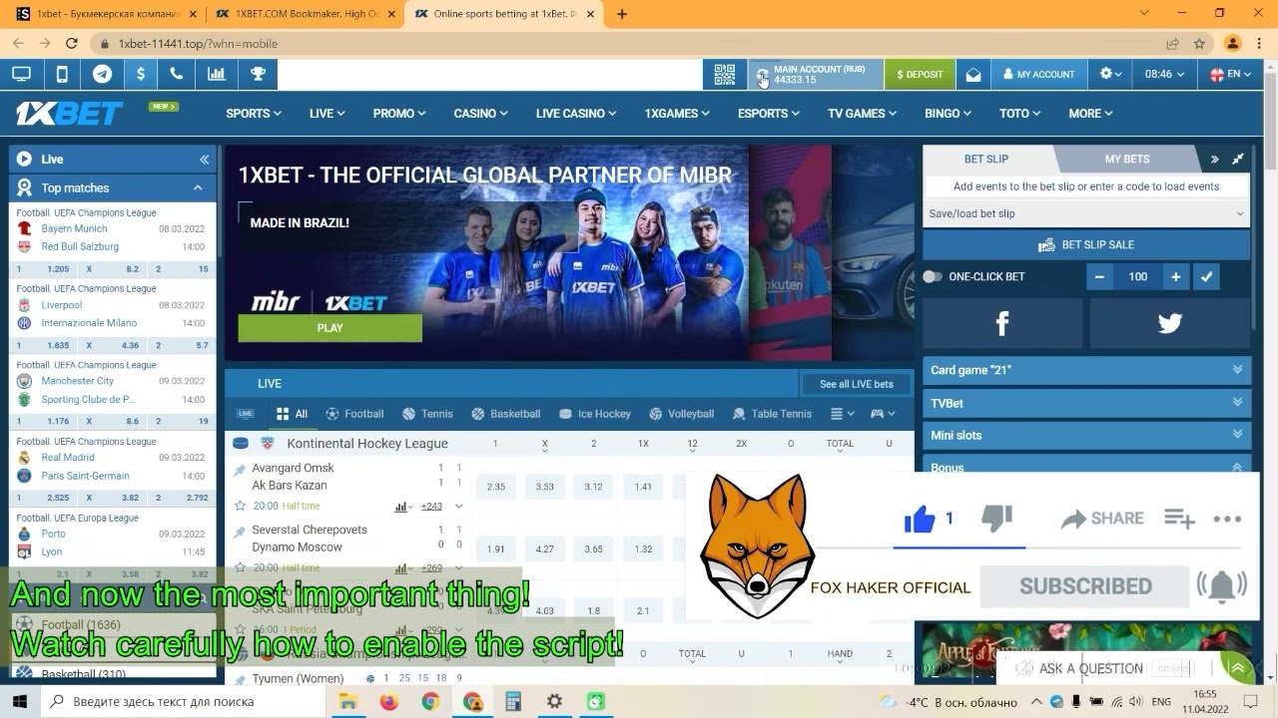Expand the TVBet panel
Screen dimensions: 1278x718
coord(1086,403)
